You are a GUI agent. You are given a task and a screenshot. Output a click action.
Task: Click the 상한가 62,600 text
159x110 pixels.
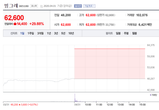(x=106, y=15)
